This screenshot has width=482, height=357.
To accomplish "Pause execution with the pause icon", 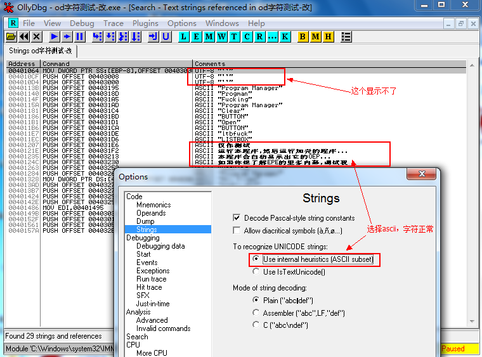I will pos(80,37).
